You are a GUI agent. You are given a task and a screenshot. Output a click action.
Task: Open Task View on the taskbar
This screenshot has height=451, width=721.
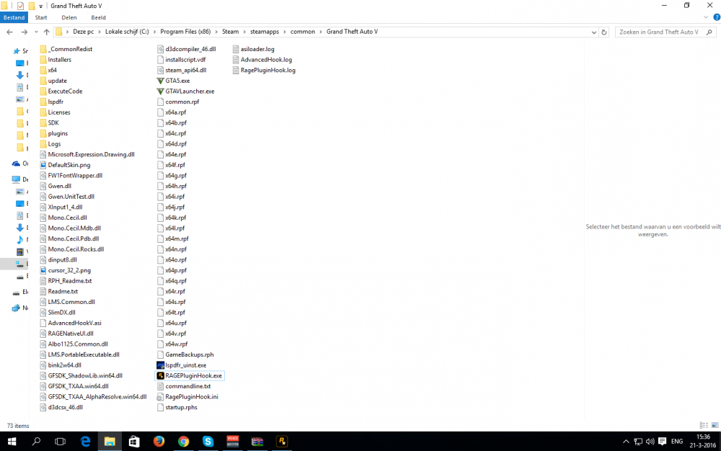click(61, 442)
